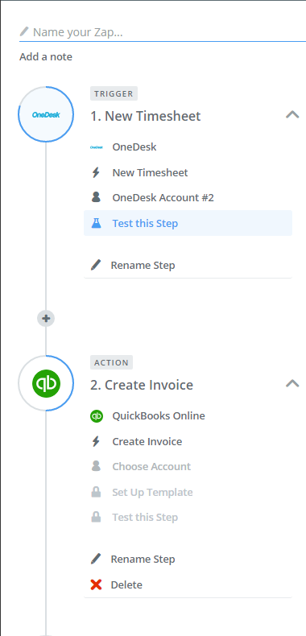Click the person icon beside Choose Account
This screenshot has width=306, height=636.
tap(96, 466)
